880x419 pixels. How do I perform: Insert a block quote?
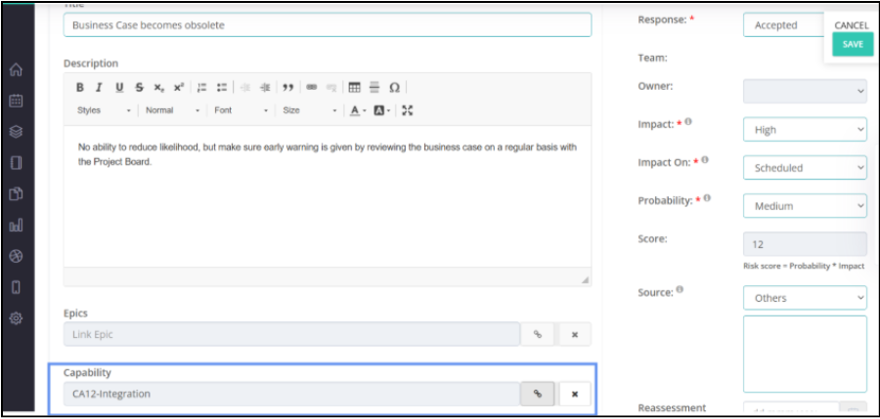pyautogui.click(x=287, y=88)
